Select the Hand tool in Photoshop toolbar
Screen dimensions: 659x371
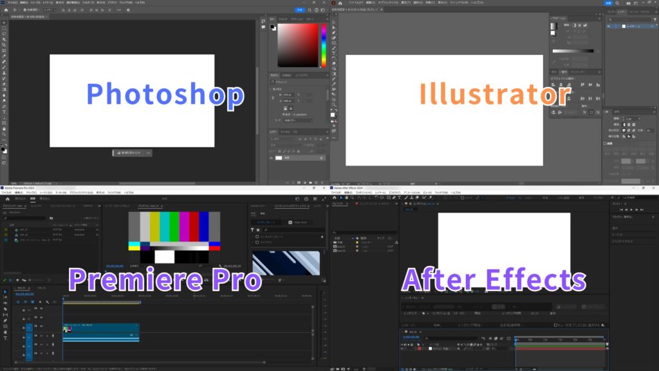pyautogui.click(x=5, y=129)
